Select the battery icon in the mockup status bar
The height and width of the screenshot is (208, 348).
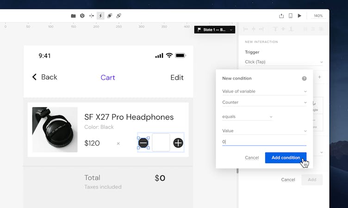click(x=180, y=55)
